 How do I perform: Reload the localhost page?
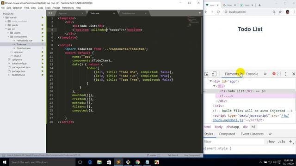click(x=218, y=12)
